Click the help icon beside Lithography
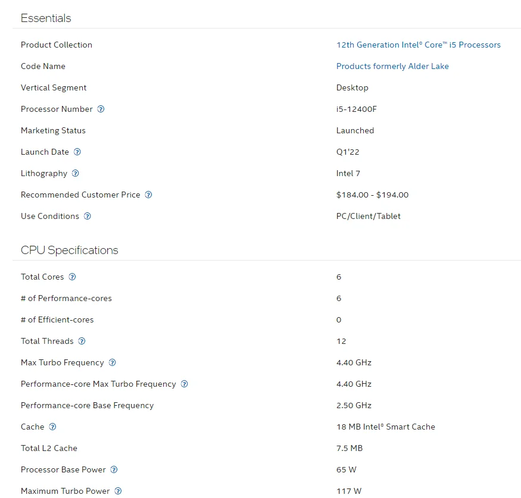This screenshot has width=521, height=498. (x=76, y=173)
